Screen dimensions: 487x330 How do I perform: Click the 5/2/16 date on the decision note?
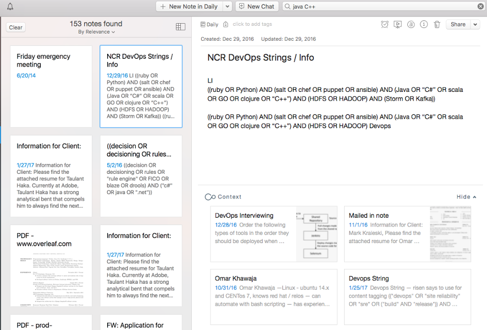pyautogui.click(x=114, y=166)
